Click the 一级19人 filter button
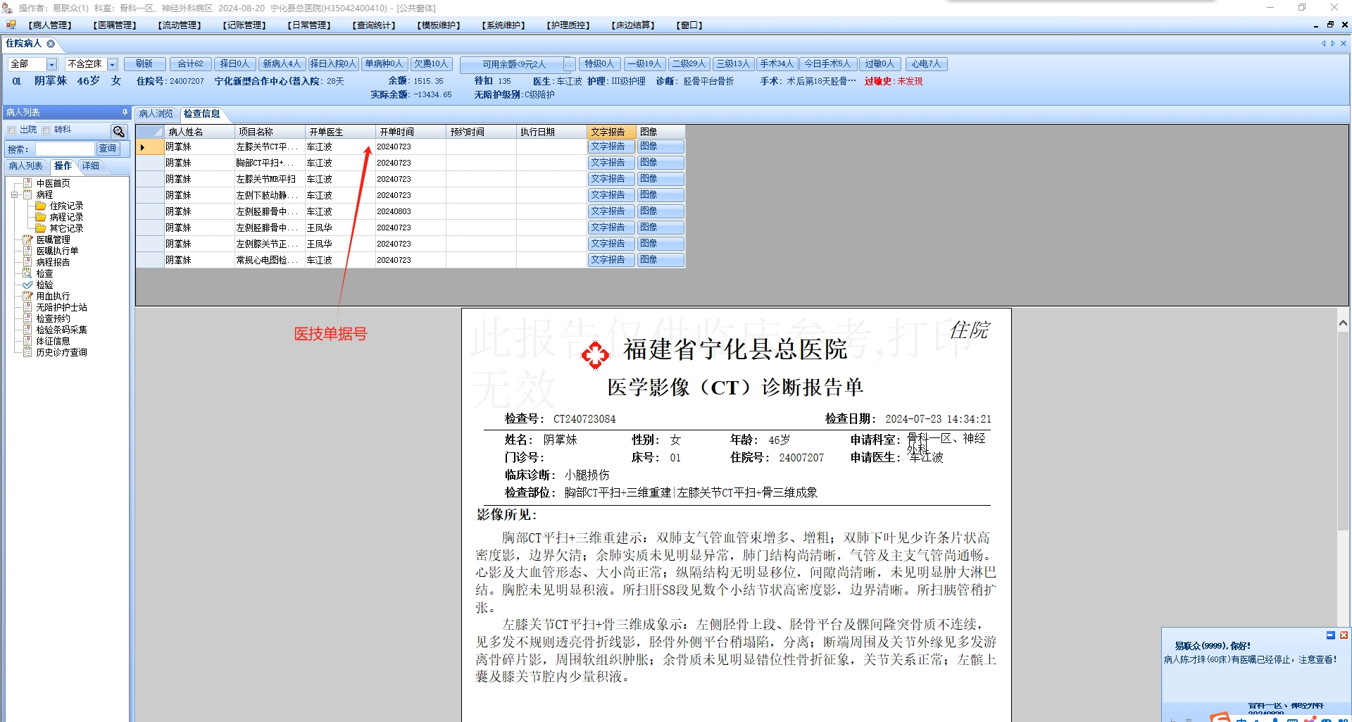The width and height of the screenshot is (1352, 722). (644, 64)
